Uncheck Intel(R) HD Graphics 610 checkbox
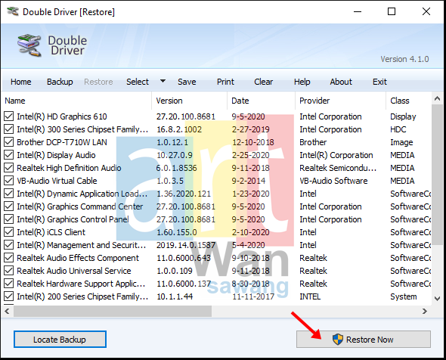446x360 pixels. tap(9, 116)
